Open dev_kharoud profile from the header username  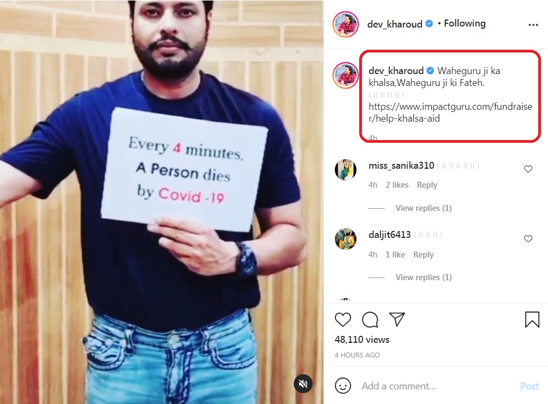tap(394, 24)
